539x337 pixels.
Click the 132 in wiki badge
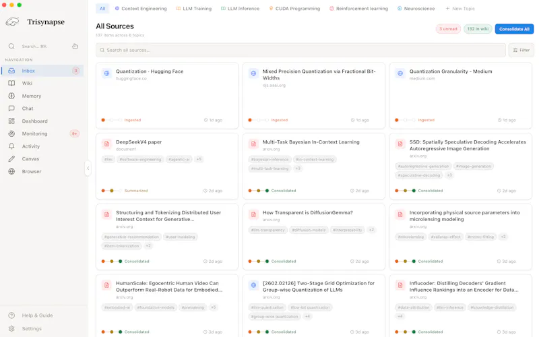(478, 29)
